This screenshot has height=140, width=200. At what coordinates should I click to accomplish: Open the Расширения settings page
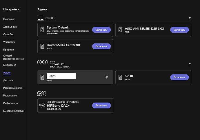pyautogui.click(x=10, y=95)
